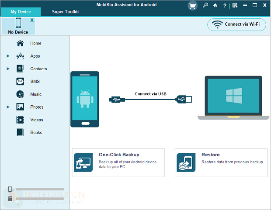The image size is (271, 210).
Task: Click the Restore database icon
Action: click(x=186, y=163)
